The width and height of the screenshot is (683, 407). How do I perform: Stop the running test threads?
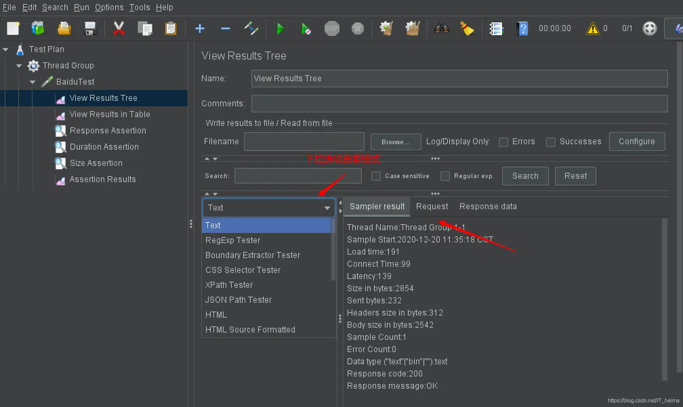pos(332,28)
